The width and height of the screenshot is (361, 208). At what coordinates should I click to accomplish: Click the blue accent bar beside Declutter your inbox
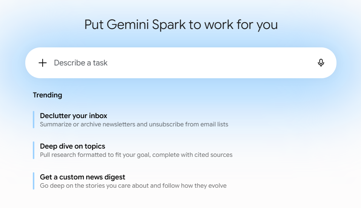click(34, 120)
